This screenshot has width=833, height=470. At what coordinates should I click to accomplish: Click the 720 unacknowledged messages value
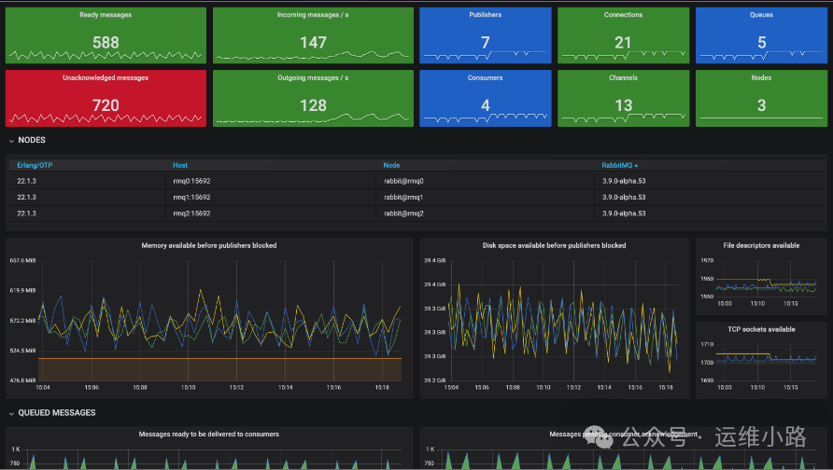coord(106,106)
